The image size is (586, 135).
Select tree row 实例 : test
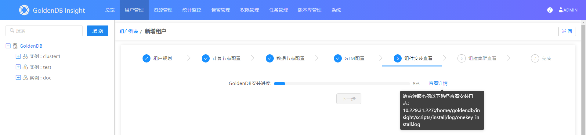click(40, 67)
